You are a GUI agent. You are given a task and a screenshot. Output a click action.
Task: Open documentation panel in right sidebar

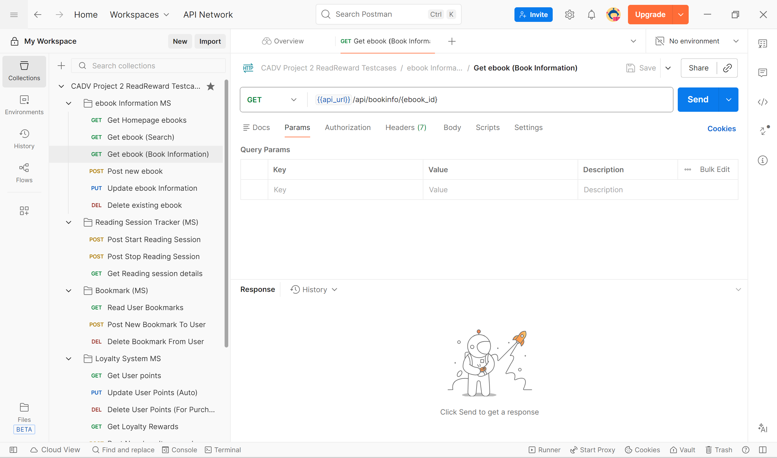pyautogui.click(x=762, y=44)
